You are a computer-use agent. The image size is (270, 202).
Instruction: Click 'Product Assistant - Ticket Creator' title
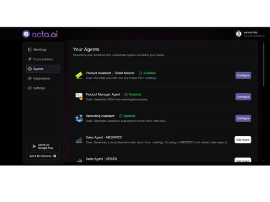point(110,73)
